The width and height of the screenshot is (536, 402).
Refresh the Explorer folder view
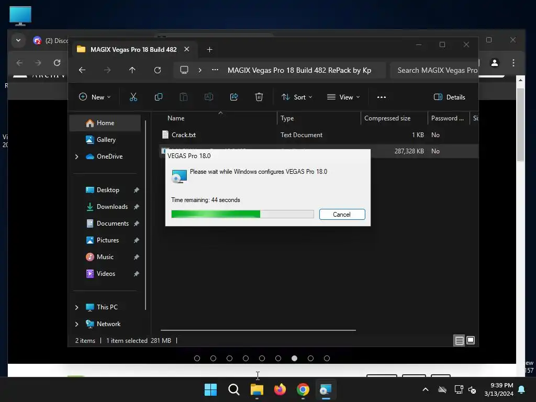(158, 70)
